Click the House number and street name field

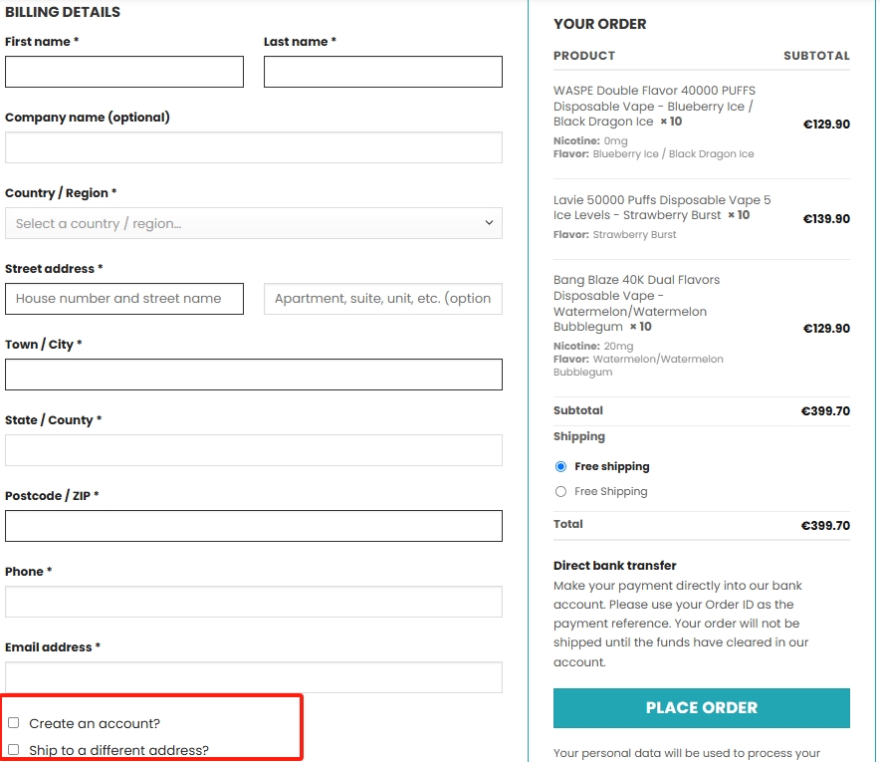(124, 299)
